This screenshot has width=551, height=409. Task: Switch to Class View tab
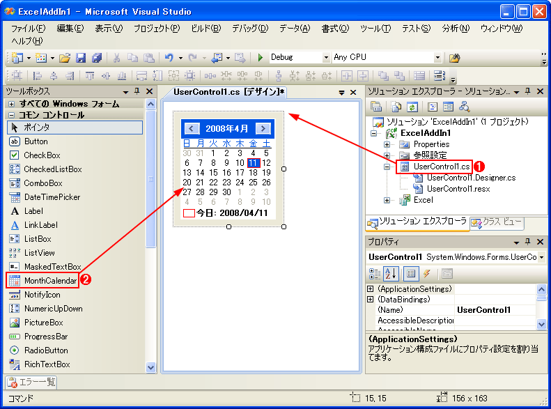pos(497,222)
